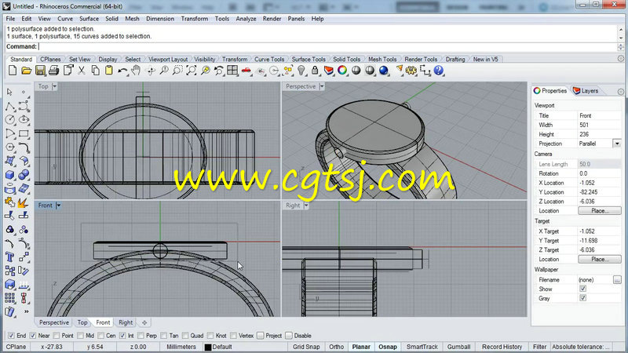Click the color wheel object properties icon
628x353 pixels.
click(x=342, y=71)
